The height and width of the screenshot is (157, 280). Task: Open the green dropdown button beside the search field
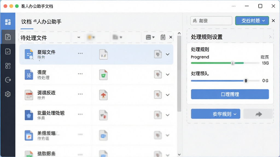[x=252, y=21]
